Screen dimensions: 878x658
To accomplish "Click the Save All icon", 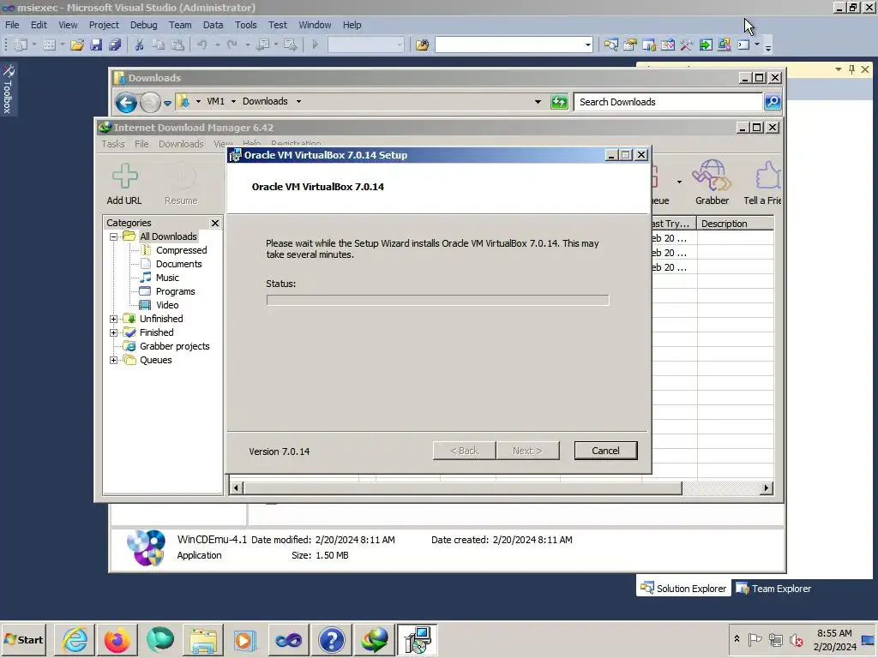I will [x=115, y=45].
